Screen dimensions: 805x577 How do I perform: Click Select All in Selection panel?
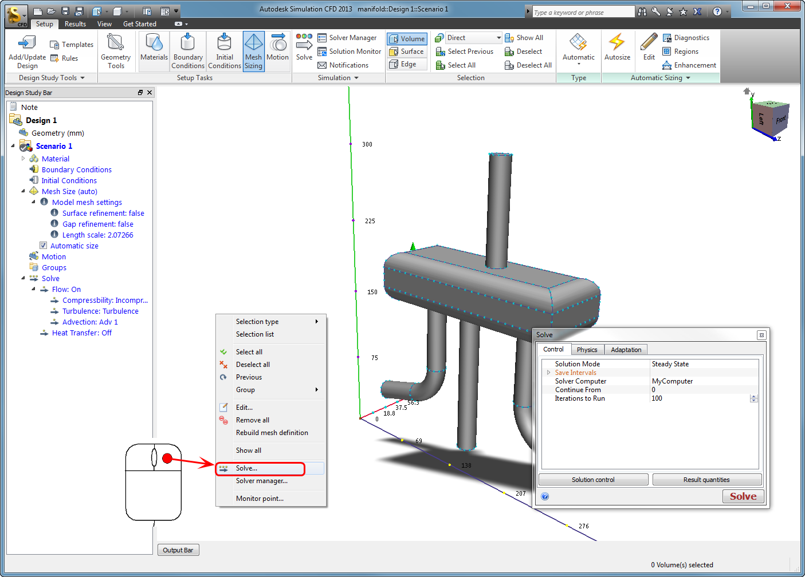(x=455, y=65)
